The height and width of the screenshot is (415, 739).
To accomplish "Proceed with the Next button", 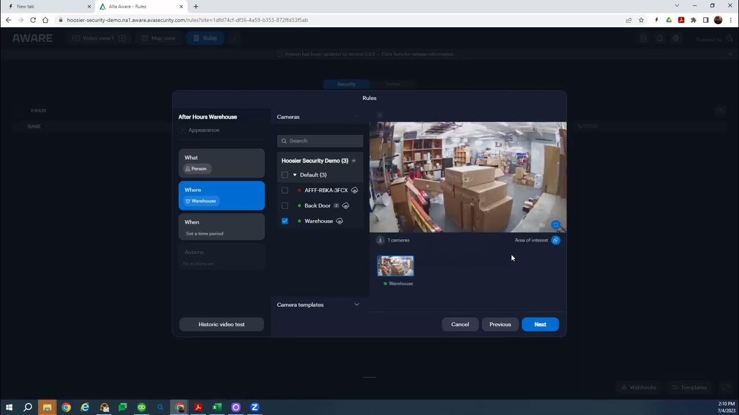I will point(540,325).
